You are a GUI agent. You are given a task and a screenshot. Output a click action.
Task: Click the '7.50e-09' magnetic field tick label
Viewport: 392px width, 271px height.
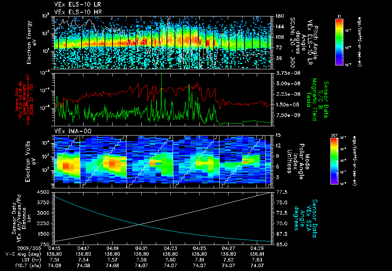[x=288, y=115]
